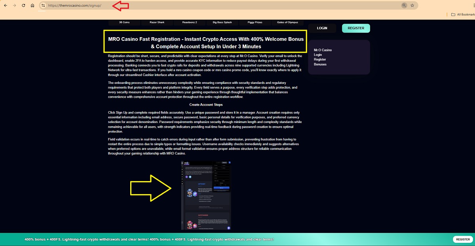Open the Gates of Olympus game tab

[287, 23]
